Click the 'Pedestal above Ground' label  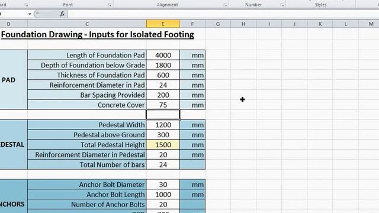pyautogui.click(x=109, y=135)
